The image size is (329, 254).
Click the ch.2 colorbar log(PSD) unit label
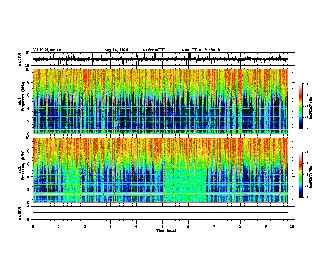(x=311, y=176)
